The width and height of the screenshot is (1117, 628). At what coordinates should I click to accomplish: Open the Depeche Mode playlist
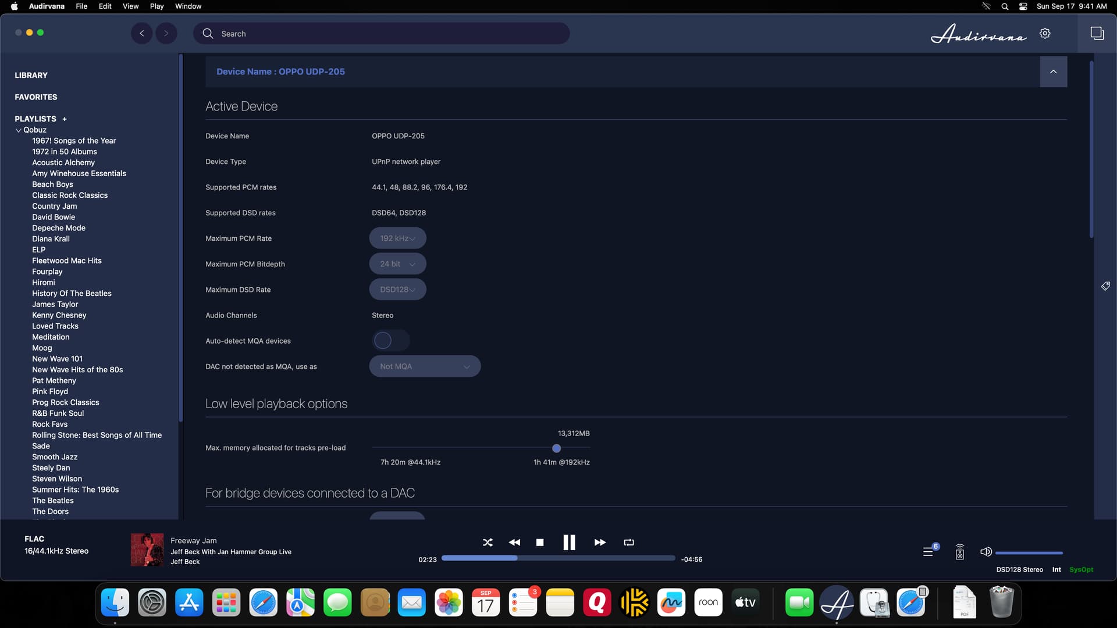(x=59, y=228)
